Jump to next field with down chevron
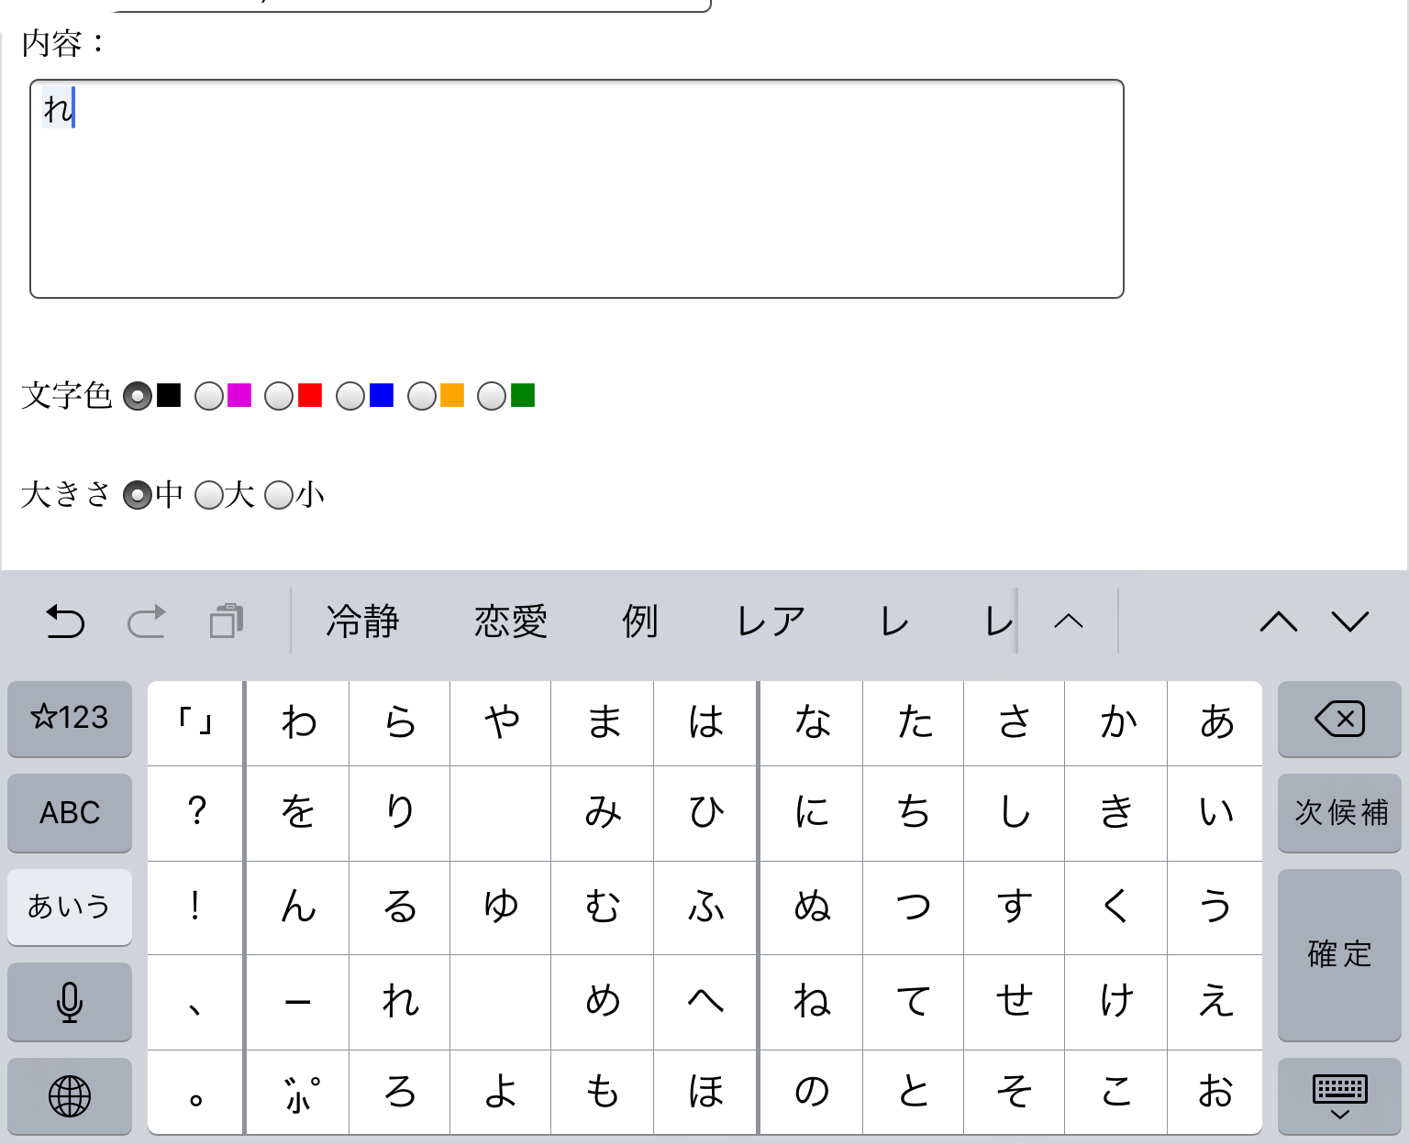The height and width of the screenshot is (1144, 1409). coord(1350,621)
